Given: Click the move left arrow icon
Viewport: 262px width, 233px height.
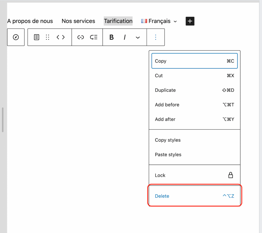Looking at the screenshot, I should [x=57, y=37].
